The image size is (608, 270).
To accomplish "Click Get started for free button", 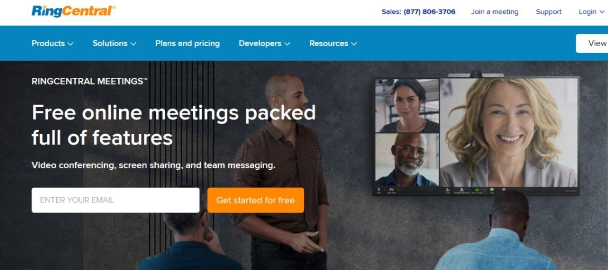I will point(256,200).
